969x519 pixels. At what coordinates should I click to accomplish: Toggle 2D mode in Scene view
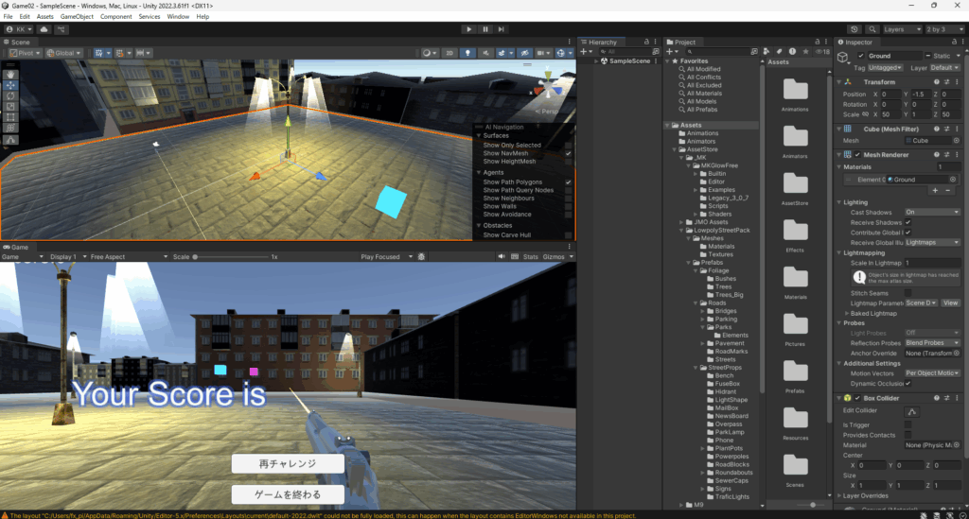(450, 53)
